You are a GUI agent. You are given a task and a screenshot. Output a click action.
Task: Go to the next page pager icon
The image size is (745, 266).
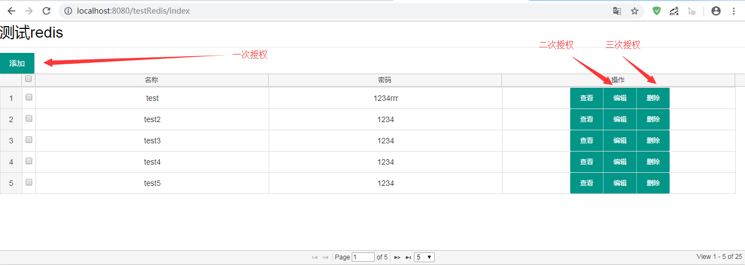[x=397, y=257]
